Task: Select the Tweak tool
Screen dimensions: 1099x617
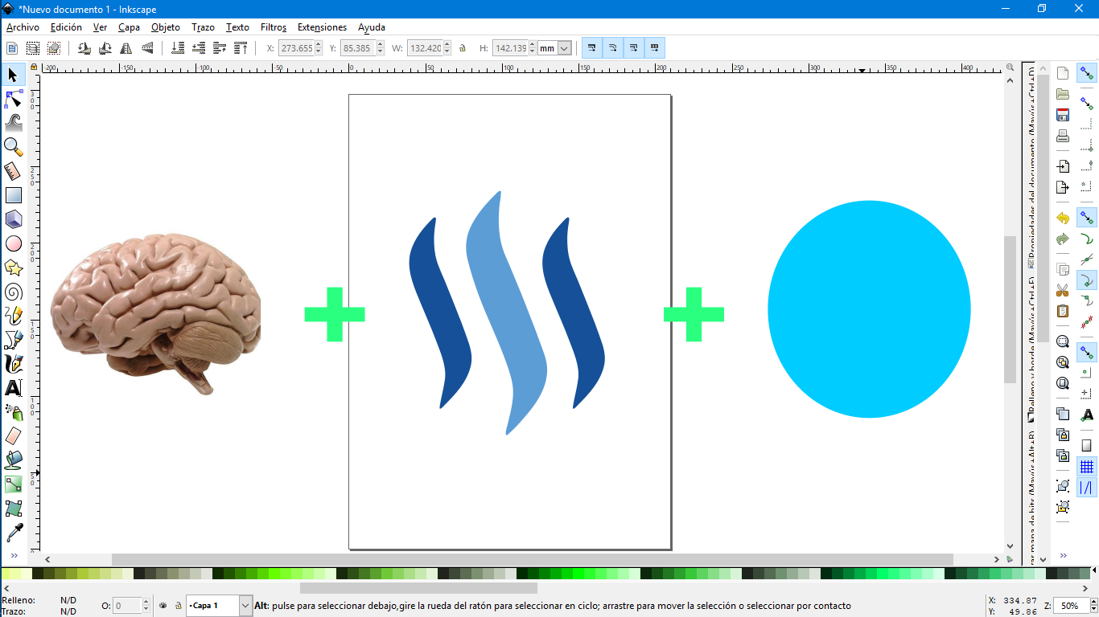Action: (14, 123)
